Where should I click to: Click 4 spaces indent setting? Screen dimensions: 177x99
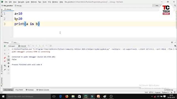tap(158, 92)
